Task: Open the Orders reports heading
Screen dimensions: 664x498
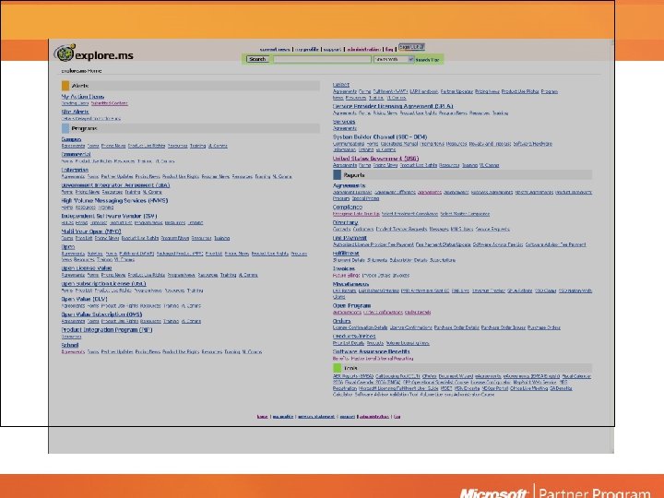Action: (x=341, y=321)
